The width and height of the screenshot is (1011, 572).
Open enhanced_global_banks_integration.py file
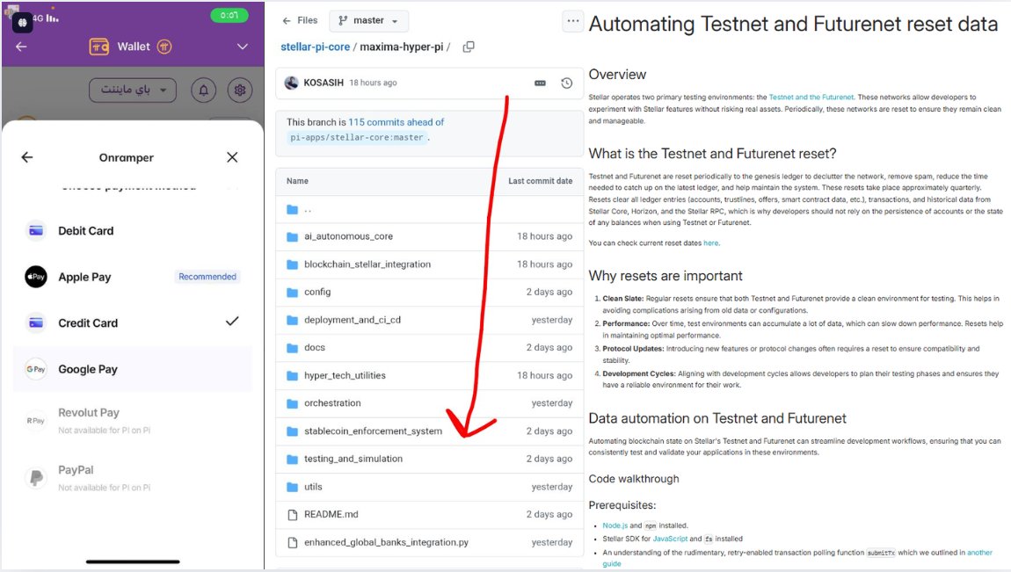click(x=386, y=542)
